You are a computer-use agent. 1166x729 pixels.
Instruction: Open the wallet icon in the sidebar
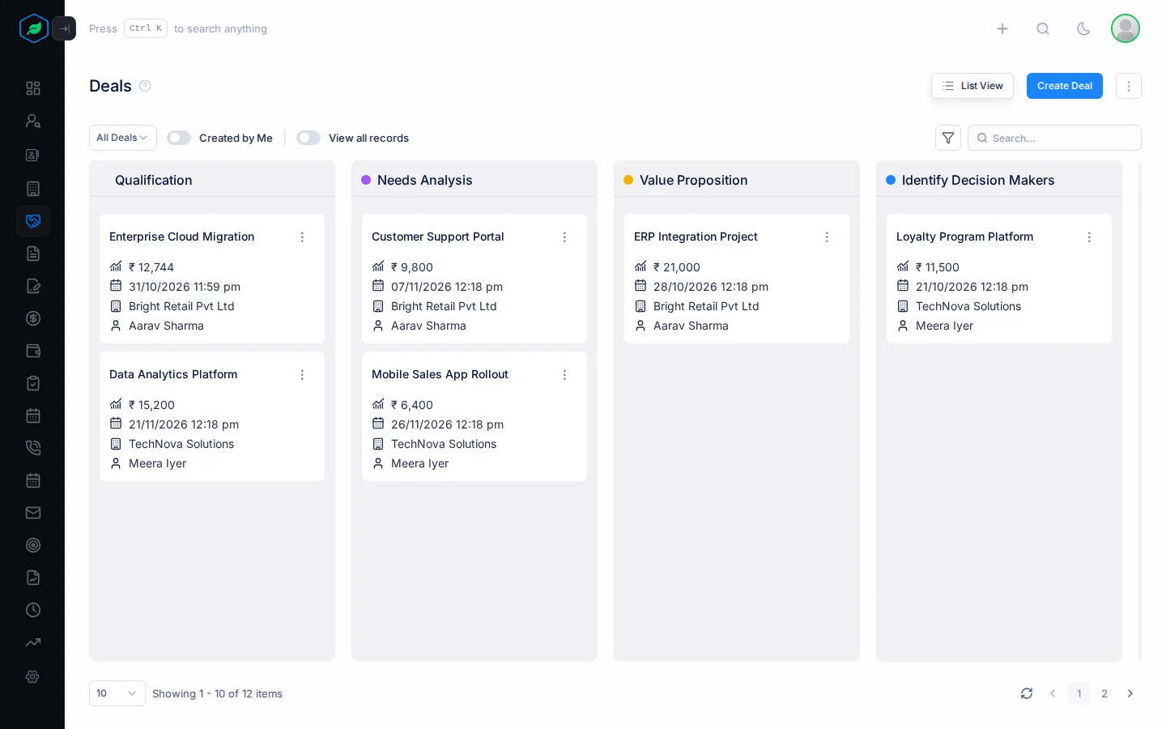pos(33,351)
